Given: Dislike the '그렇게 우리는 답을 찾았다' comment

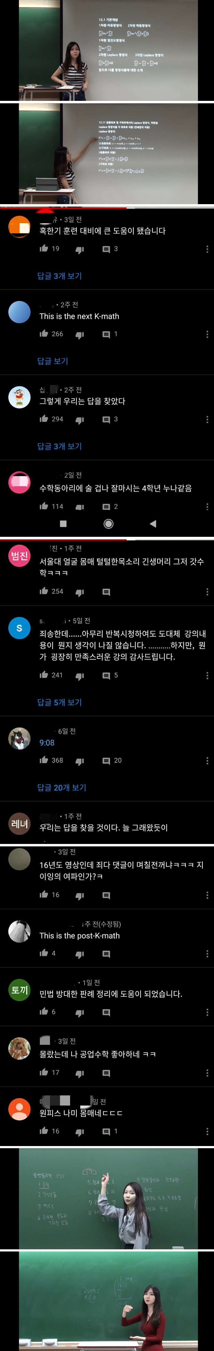Looking at the screenshot, I should click(x=79, y=420).
